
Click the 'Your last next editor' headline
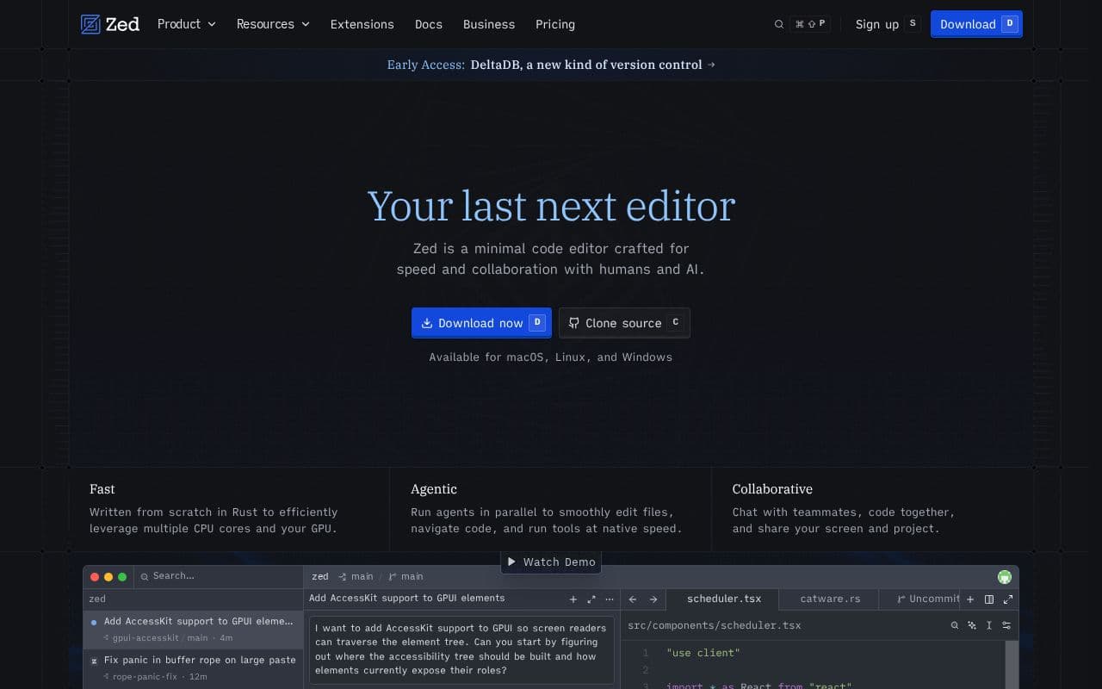click(x=551, y=206)
